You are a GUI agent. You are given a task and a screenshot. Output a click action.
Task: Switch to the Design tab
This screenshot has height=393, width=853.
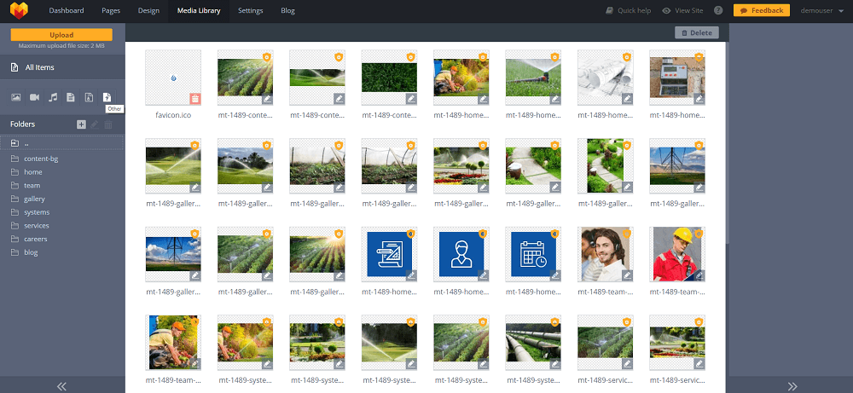148,10
